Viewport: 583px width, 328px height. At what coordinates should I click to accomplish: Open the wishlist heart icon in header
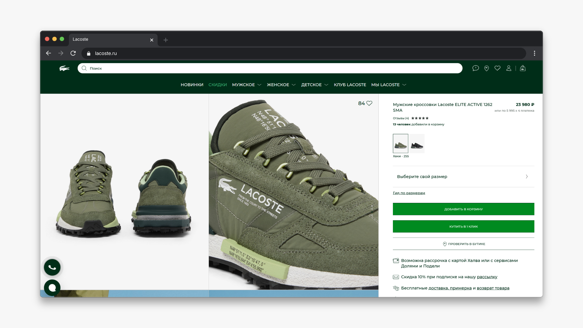[x=497, y=68]
